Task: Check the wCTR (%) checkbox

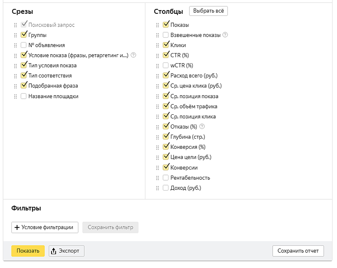Action: coord(166,65)
